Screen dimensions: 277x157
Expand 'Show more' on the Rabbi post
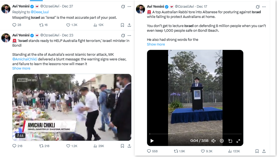[156, 44]
